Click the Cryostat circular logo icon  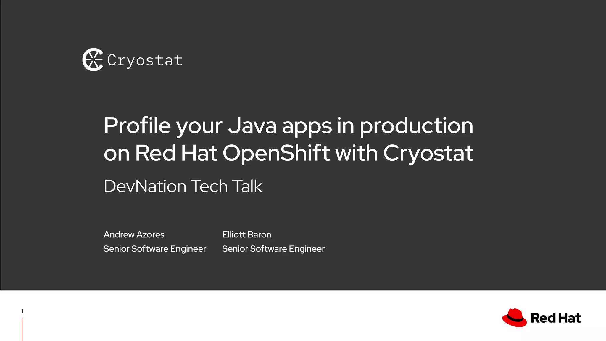point(93,59)
